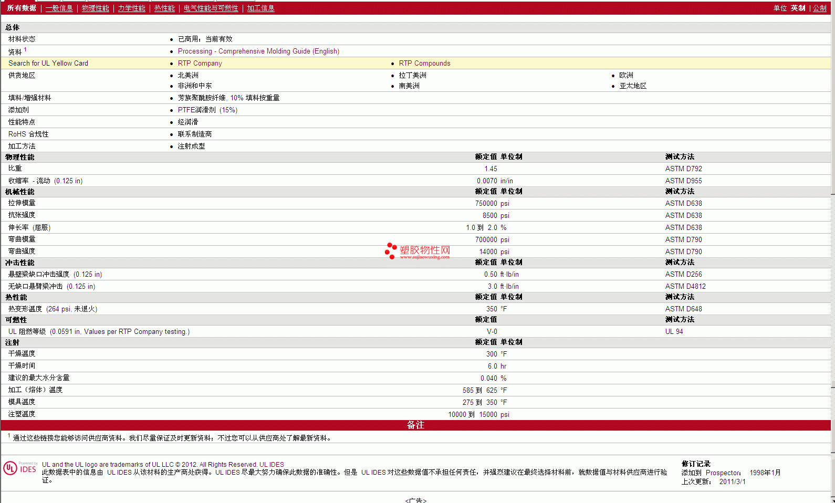Viewport: 835px width, 503px height.
Task: Click ASTM D4812 test method cell
Action: [685, 287]
